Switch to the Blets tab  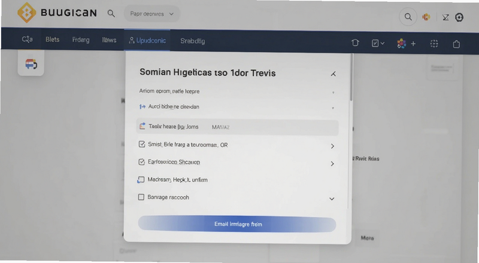click(53, 39)
